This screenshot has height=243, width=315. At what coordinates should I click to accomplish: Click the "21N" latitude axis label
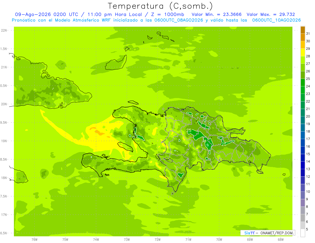click(4, 67)
